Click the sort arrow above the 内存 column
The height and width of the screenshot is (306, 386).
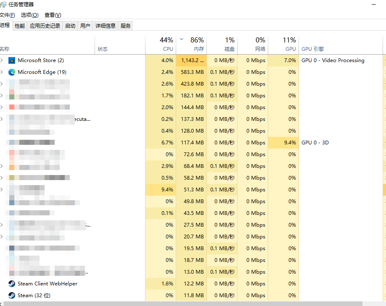click(x=181, y=39)
